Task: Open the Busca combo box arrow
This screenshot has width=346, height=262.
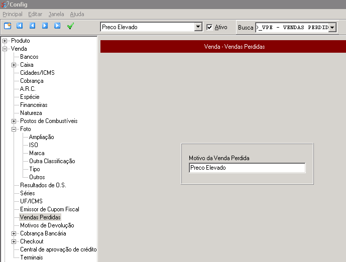Action: pyautogui.click(x=332, y=28)
